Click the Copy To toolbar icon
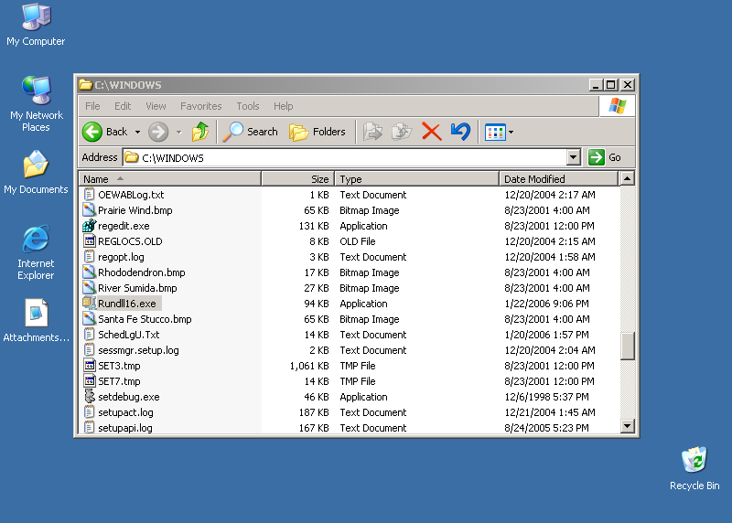This screenshot has height=523, width=732. tap(402, 132)
